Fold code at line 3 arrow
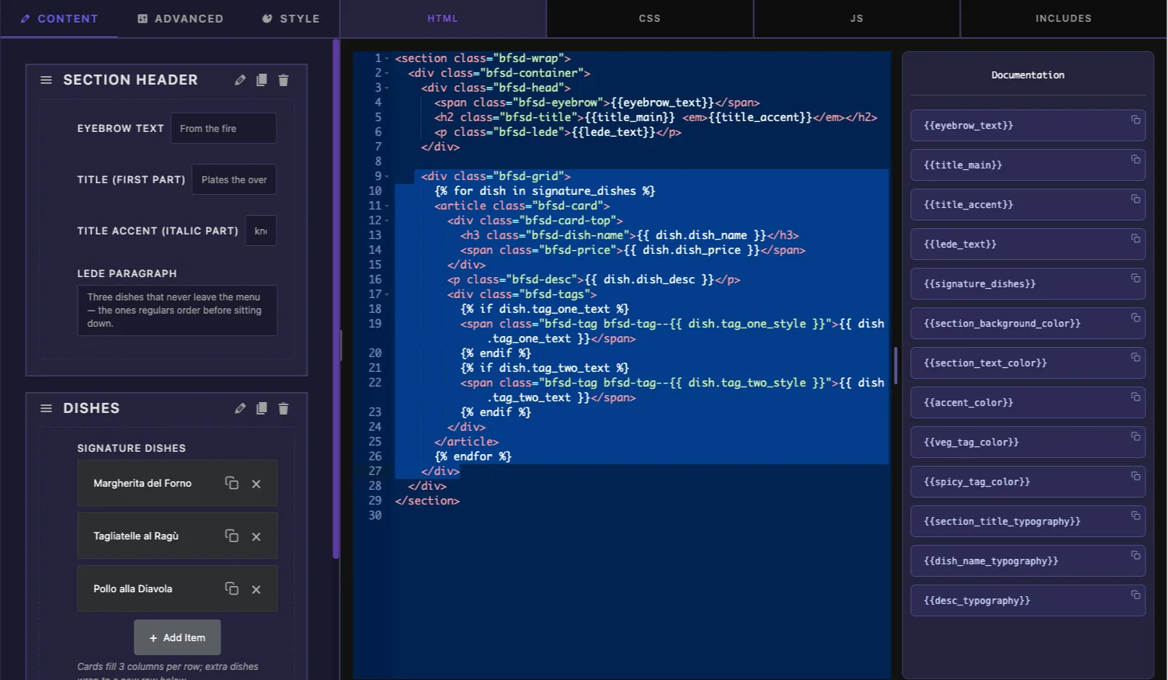The width and height of the screenshot is (1168, 680). click(x=387, y=88)
